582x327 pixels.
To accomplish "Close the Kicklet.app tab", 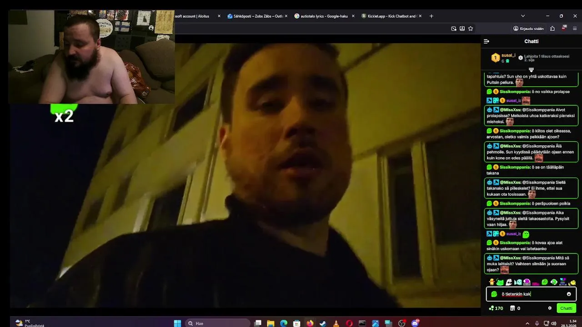I will click(x=420, y=16).
